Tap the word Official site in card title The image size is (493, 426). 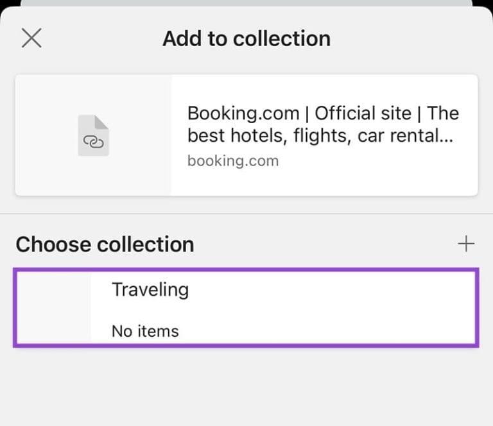pyautogui.click(x=363, y=113)
